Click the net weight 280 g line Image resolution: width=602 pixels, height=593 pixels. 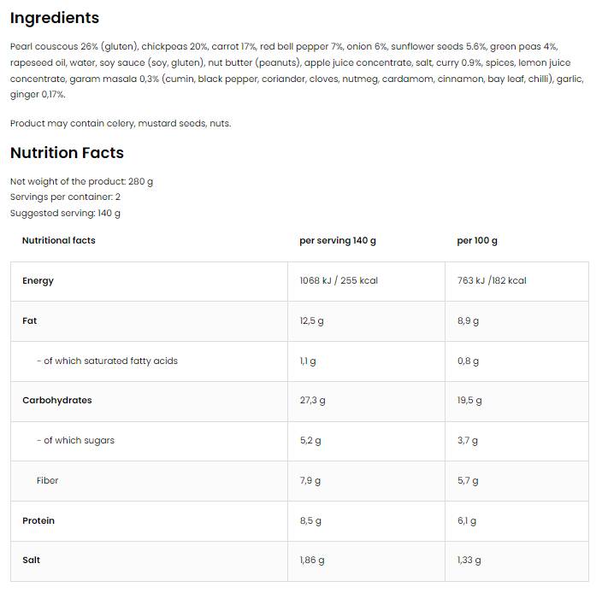(81, 181)
